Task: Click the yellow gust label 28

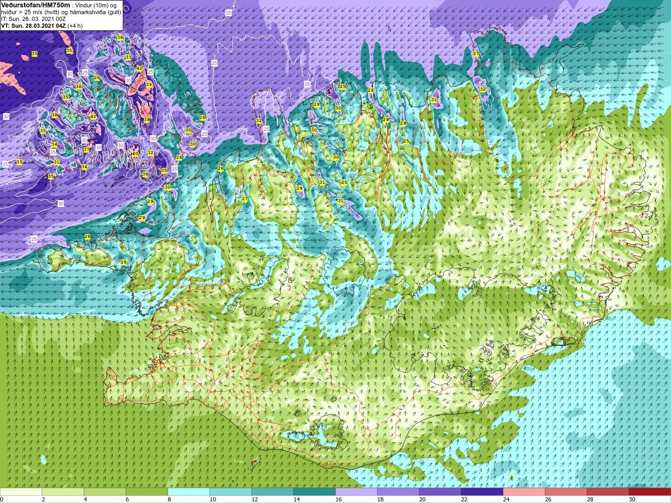Action: click(97, 78)
